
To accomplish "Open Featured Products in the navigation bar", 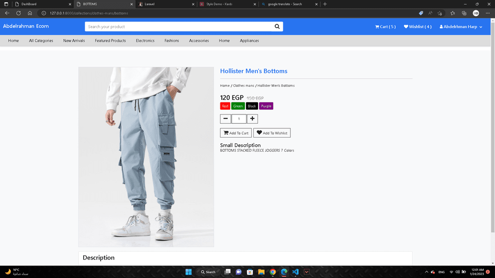I will [x=110, y=41].
